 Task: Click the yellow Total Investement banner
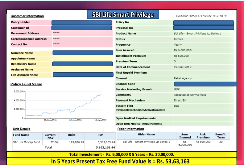(122, 154)
